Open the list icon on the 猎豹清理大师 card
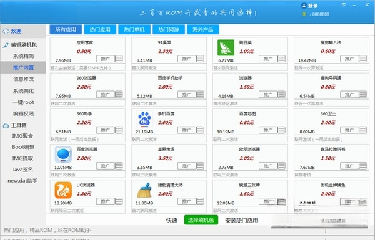Screen dimensions: 375x240 [200, 201]
